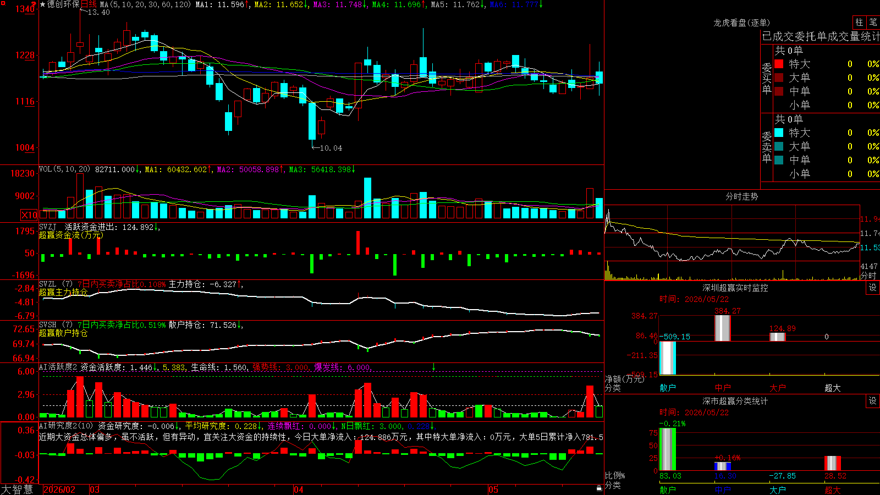The image size is (880, 495).
Task: Pick the dark red 大单 swatch under 委买单
Action: [779, 78]
